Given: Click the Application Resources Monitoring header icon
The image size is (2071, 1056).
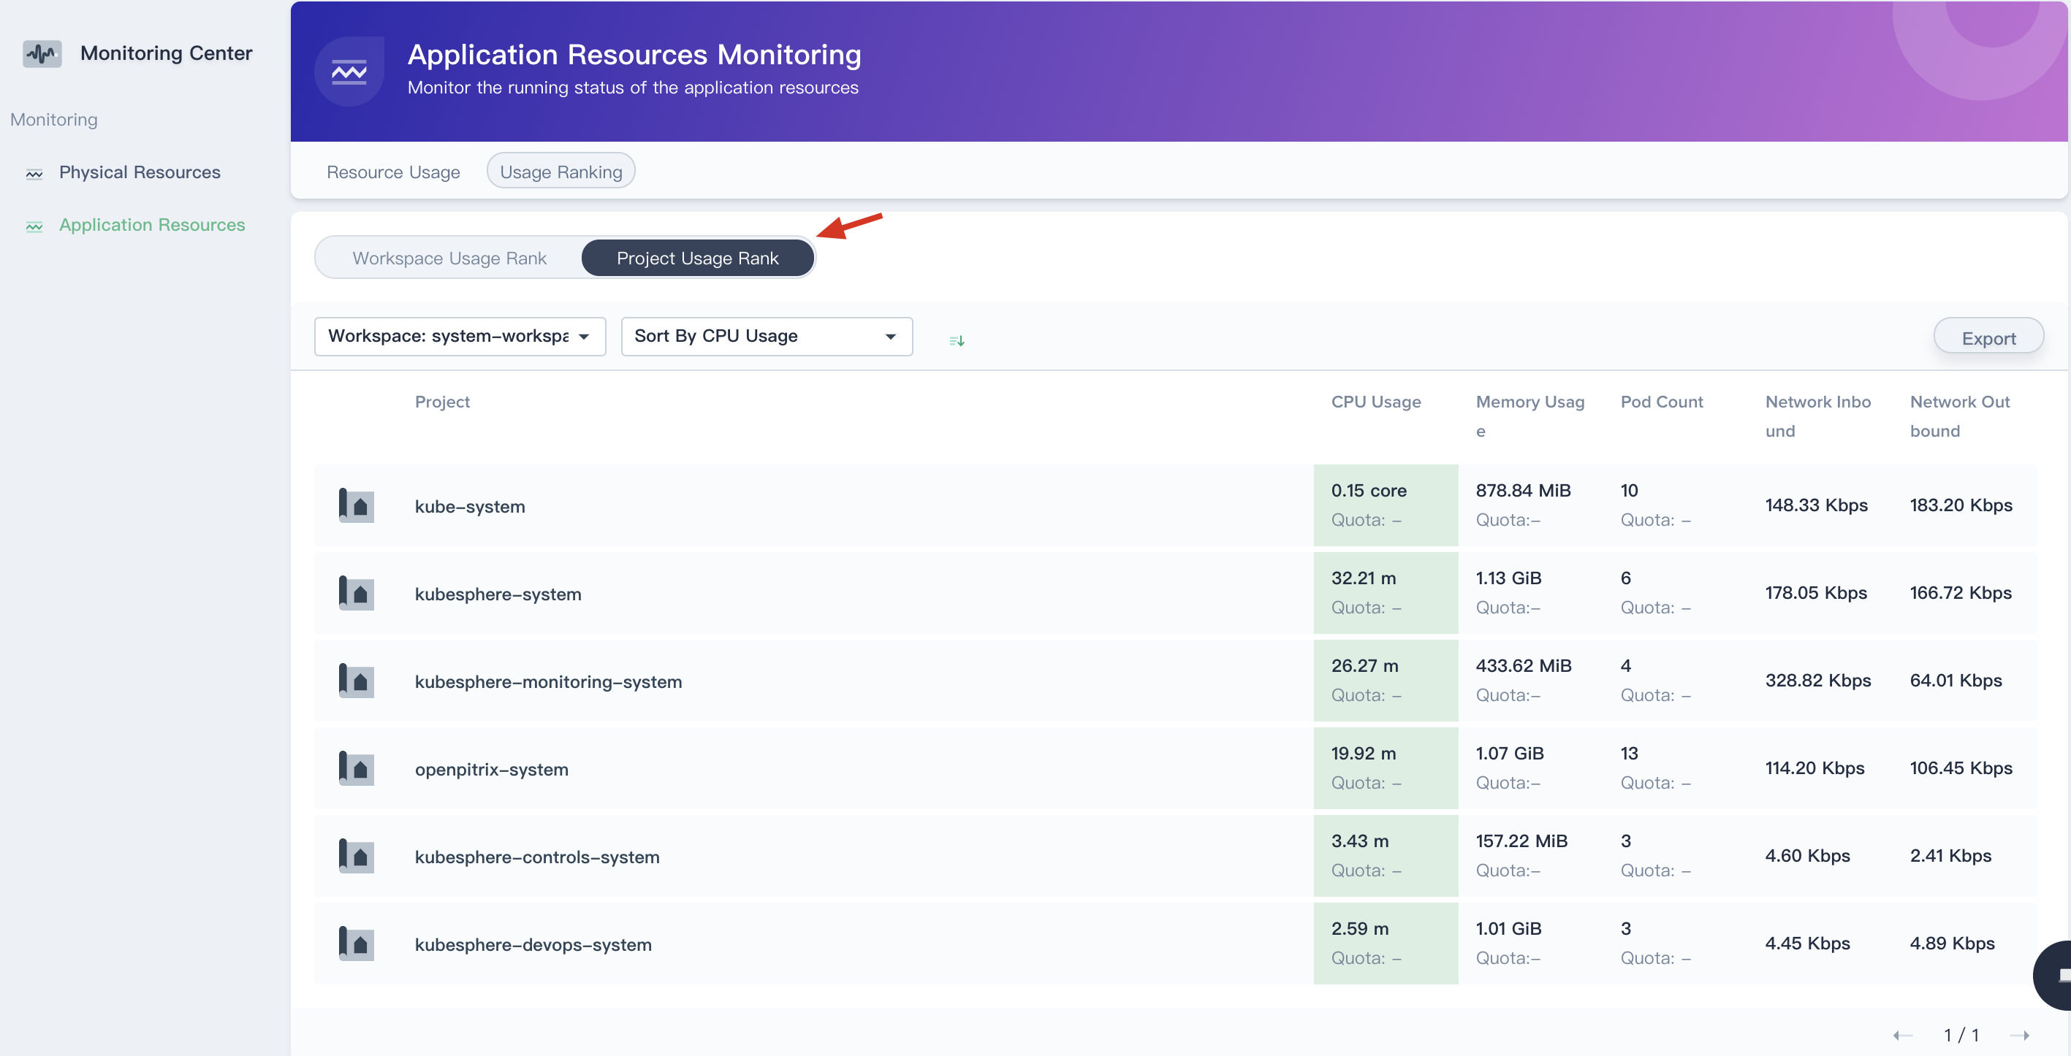Looking at the screenshot, I should click(349, 72).
